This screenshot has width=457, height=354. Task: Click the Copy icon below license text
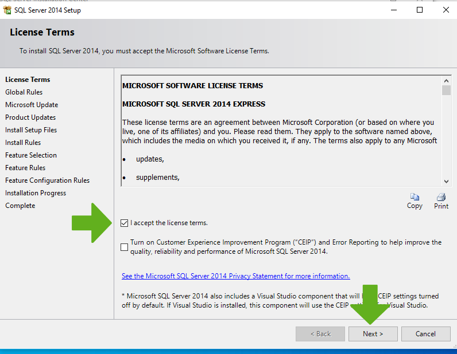(415, 196)
